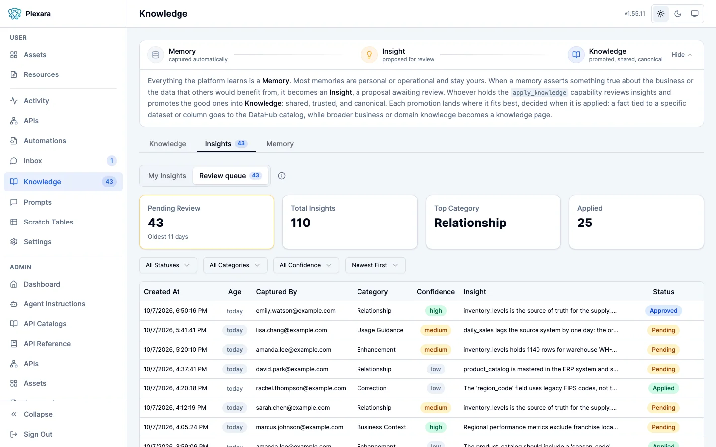Switch to system theme

coord(695,14)
